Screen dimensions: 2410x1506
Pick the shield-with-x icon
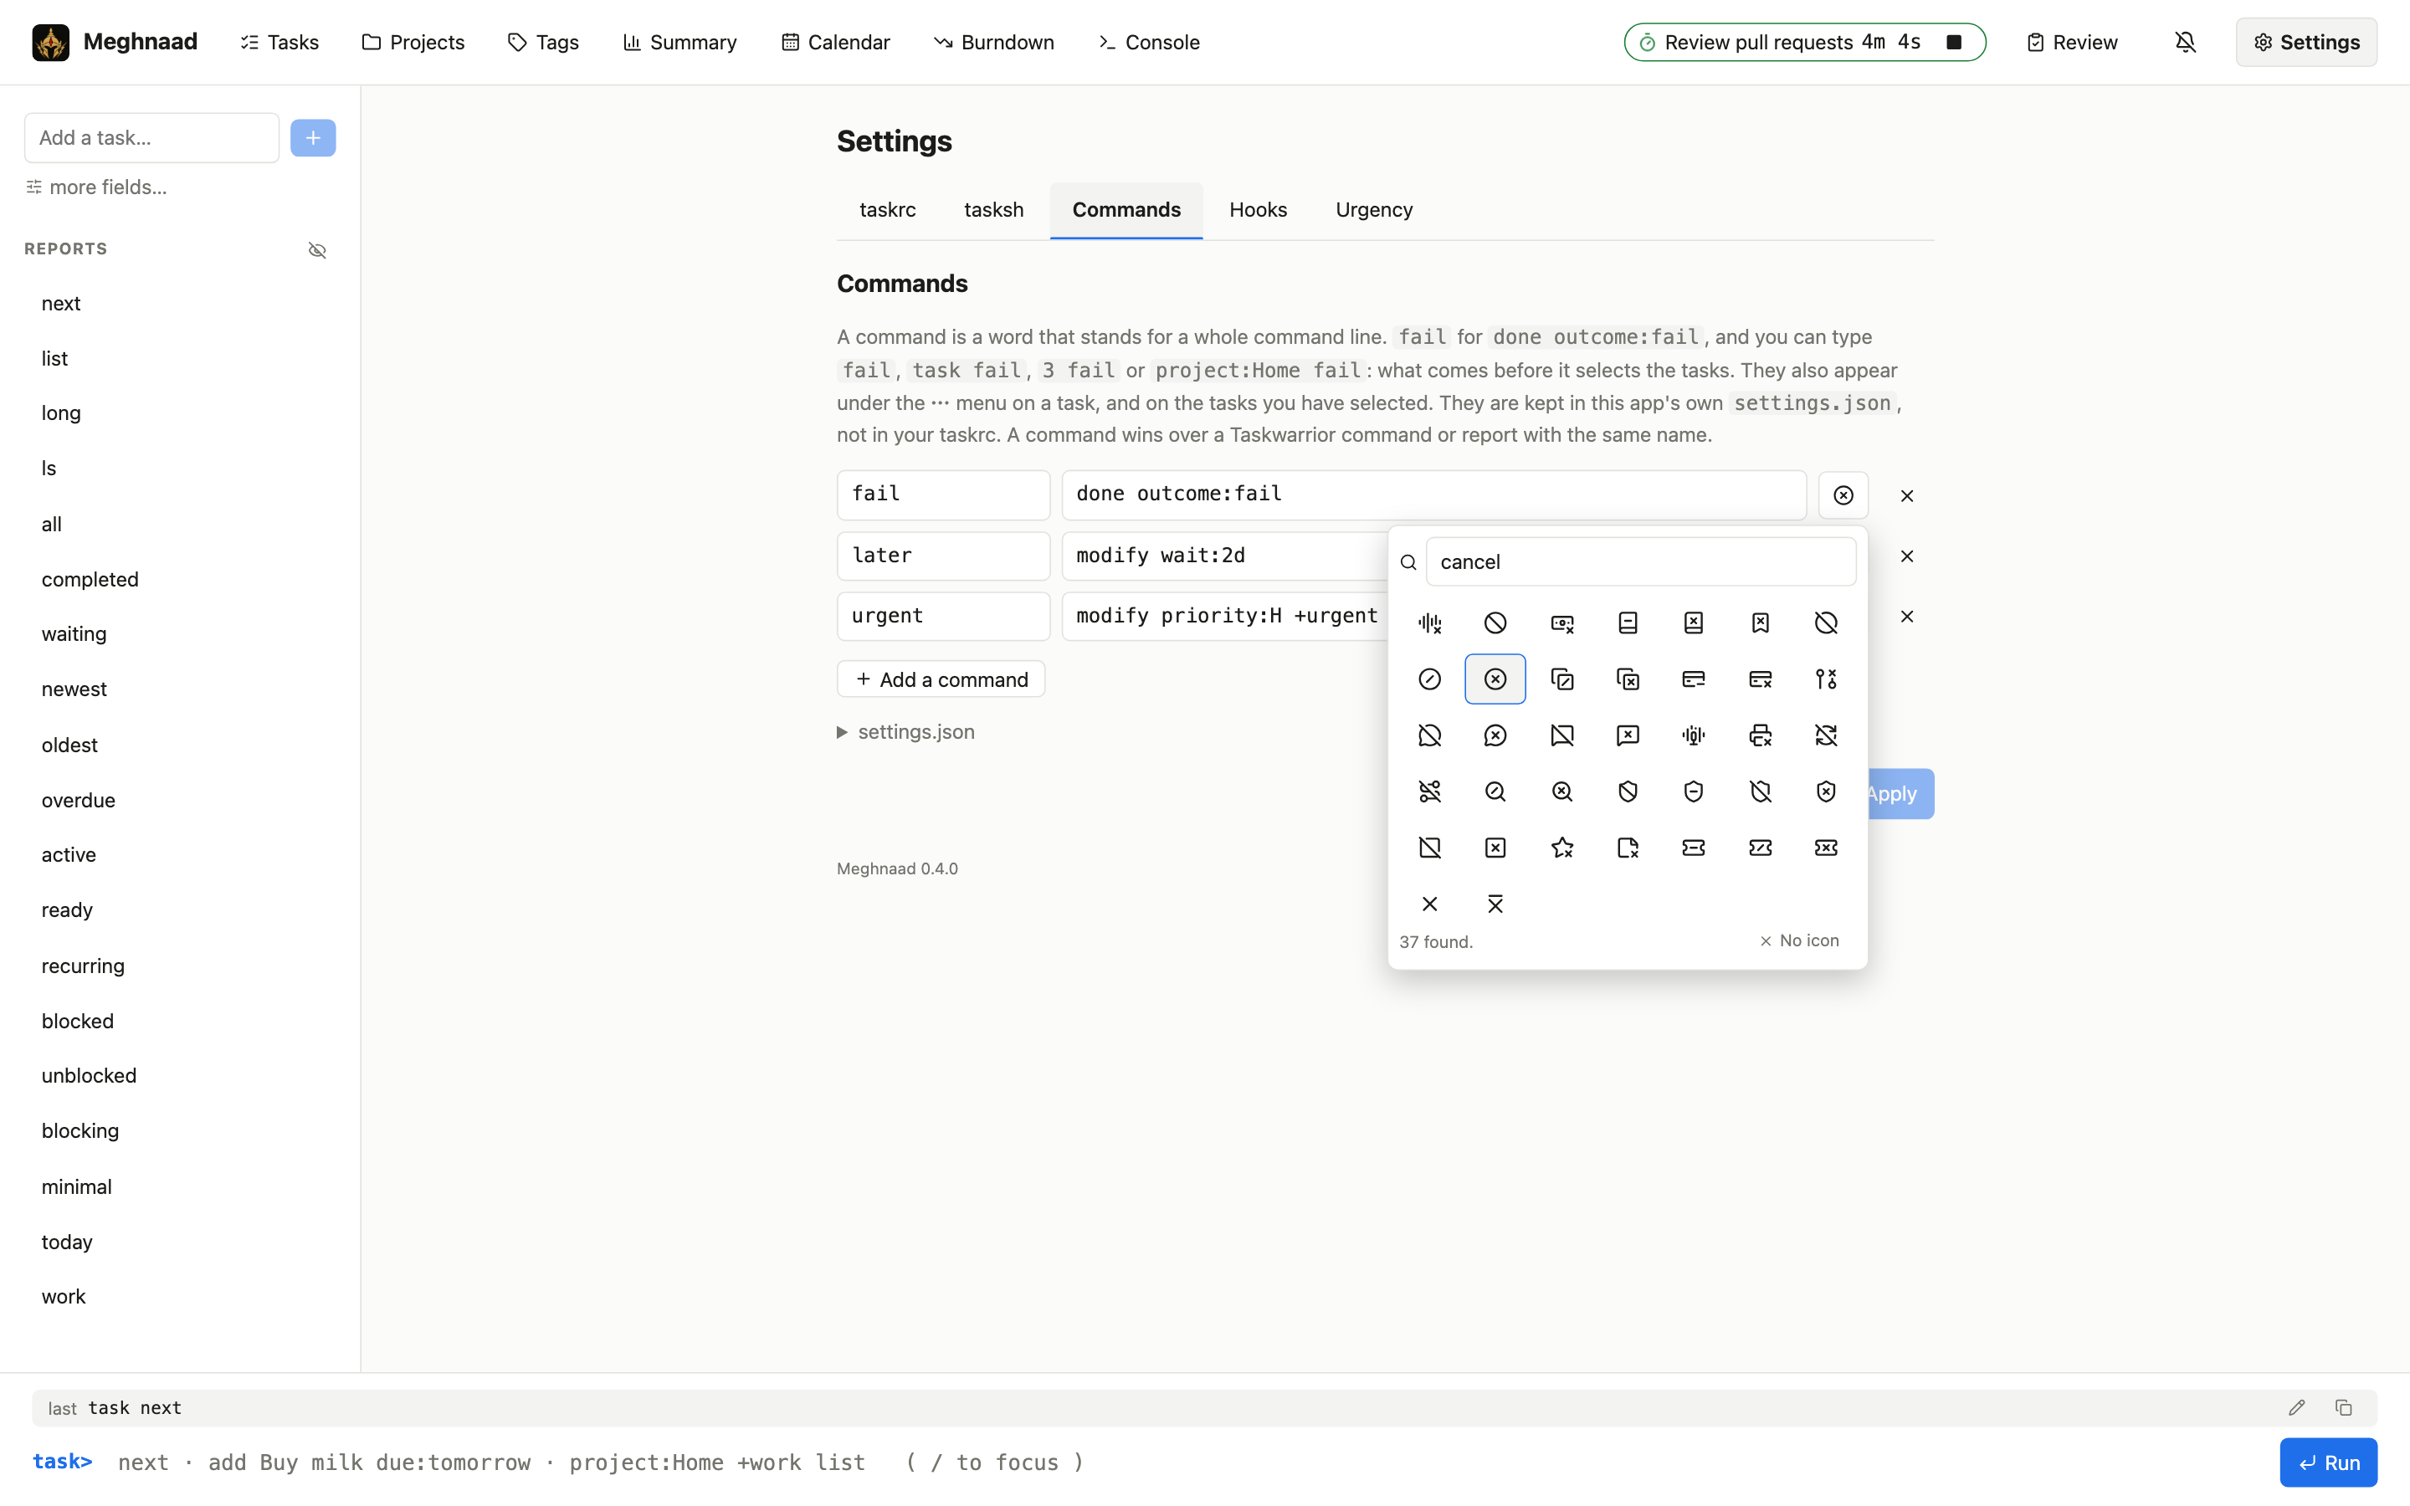(x=1825, y=791)
